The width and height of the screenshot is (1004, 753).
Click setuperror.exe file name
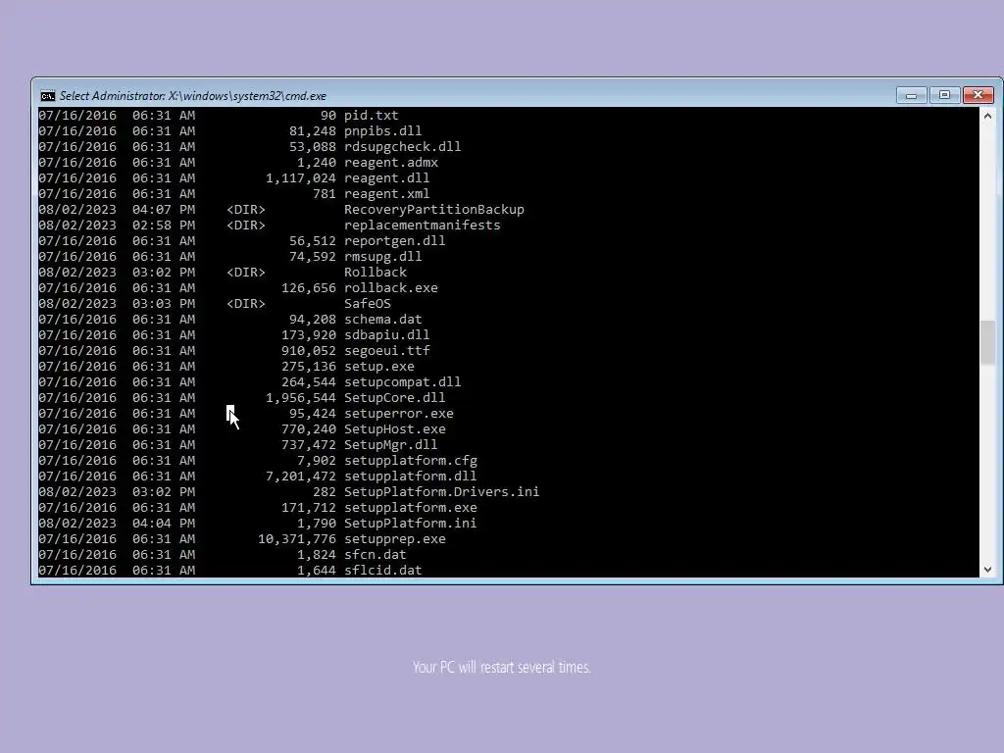pyautogui.click(x=399, y=413)
